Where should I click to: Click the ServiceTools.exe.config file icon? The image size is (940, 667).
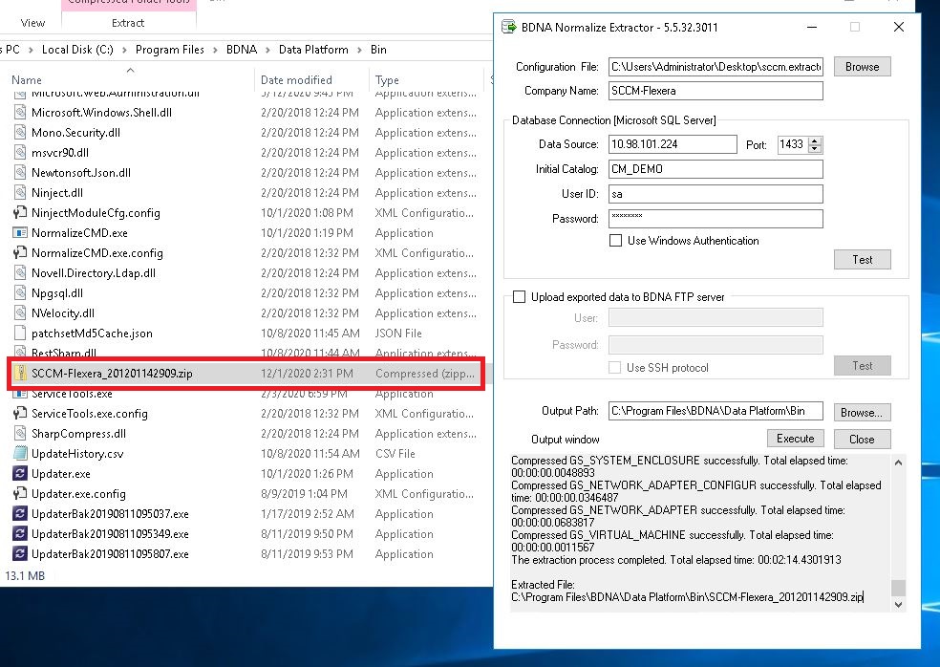point(20,413)
